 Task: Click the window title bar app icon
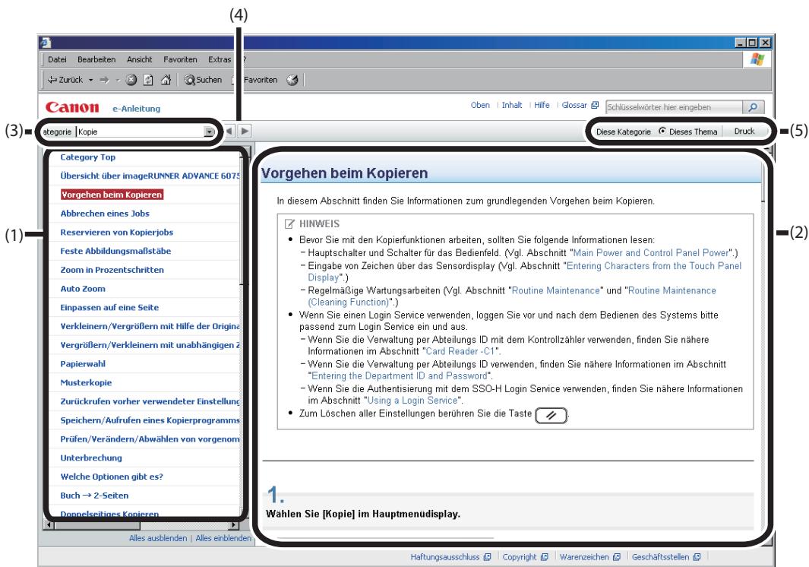[x=46, y=43]
